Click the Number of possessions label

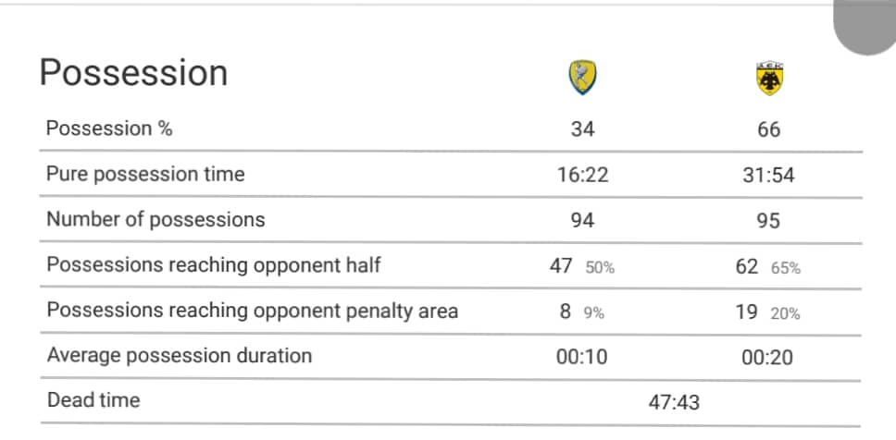click(x=156, y=219)
